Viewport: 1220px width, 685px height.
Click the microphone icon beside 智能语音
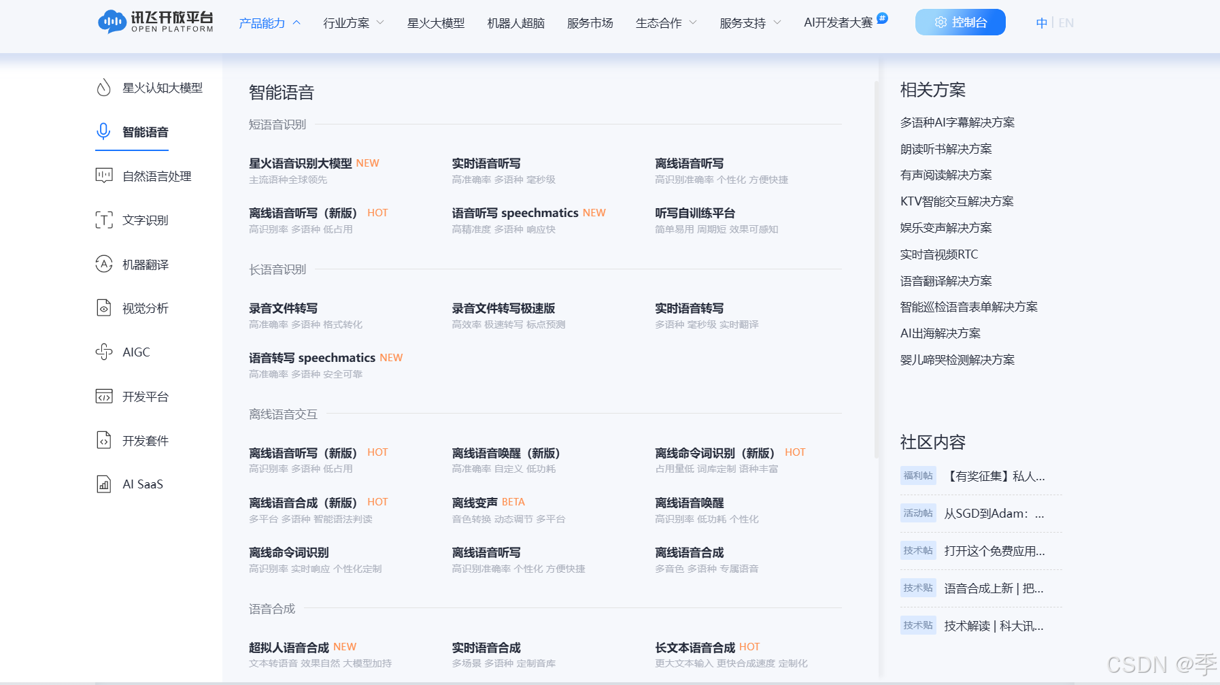103,131
